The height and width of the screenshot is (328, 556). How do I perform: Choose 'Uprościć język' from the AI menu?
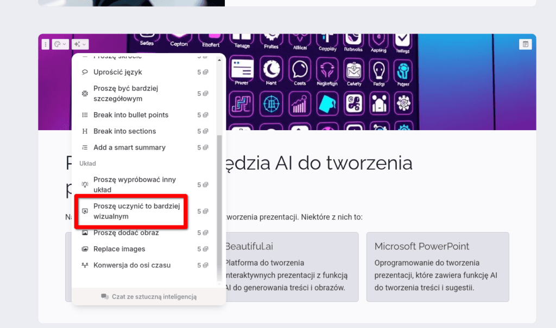tap(144, 72)
